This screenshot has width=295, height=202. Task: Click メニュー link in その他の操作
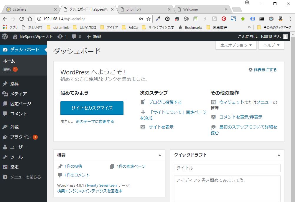(x=265, y=102)
